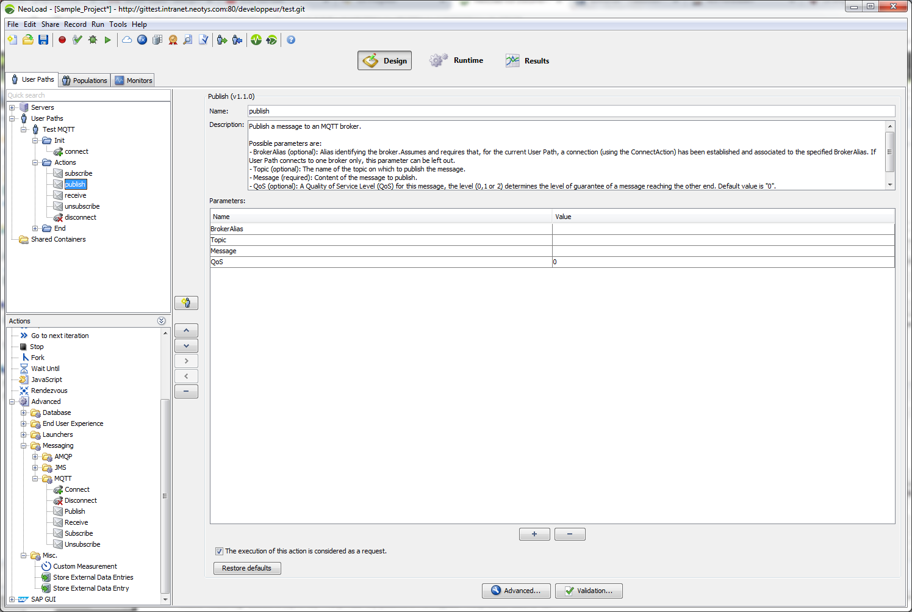Move selected action up with the up chevron
This screenshot has height=612, width=912.
186,331
